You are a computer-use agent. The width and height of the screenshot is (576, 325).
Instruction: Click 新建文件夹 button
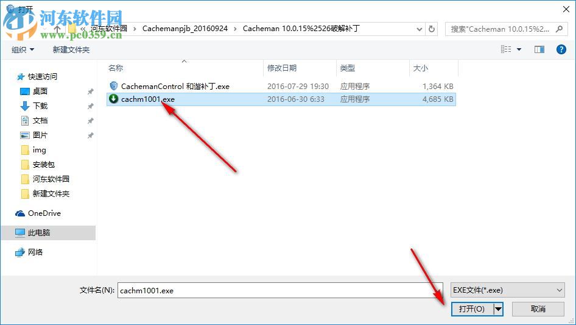[71, 49]
